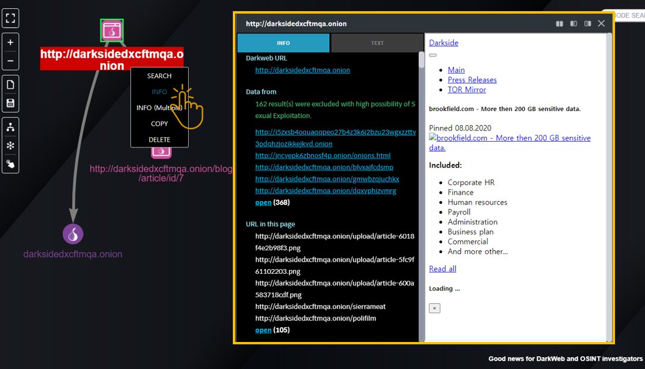Viewport: 645px width, 369px height.
Task: Set panel to right-wide layout icon
Action: [587, 24]
